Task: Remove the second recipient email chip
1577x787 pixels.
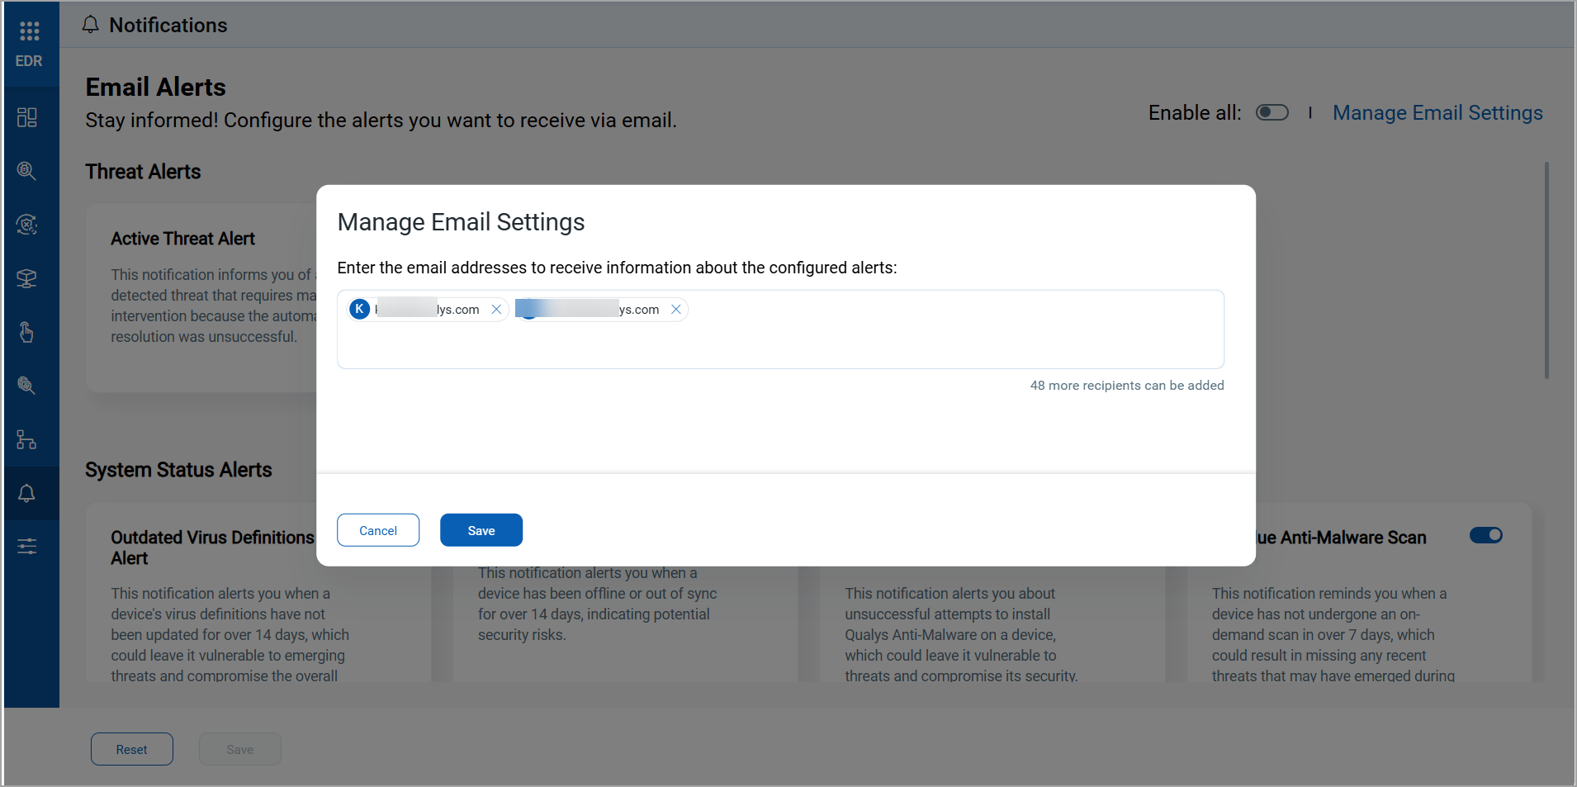Action: pos(676,310)
